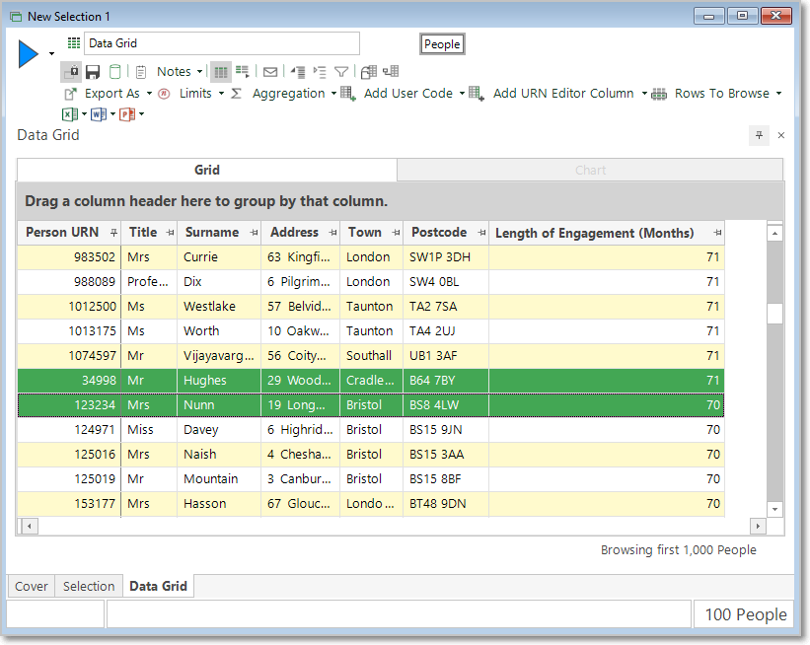Click the indent lines icon

coord(320,72)
